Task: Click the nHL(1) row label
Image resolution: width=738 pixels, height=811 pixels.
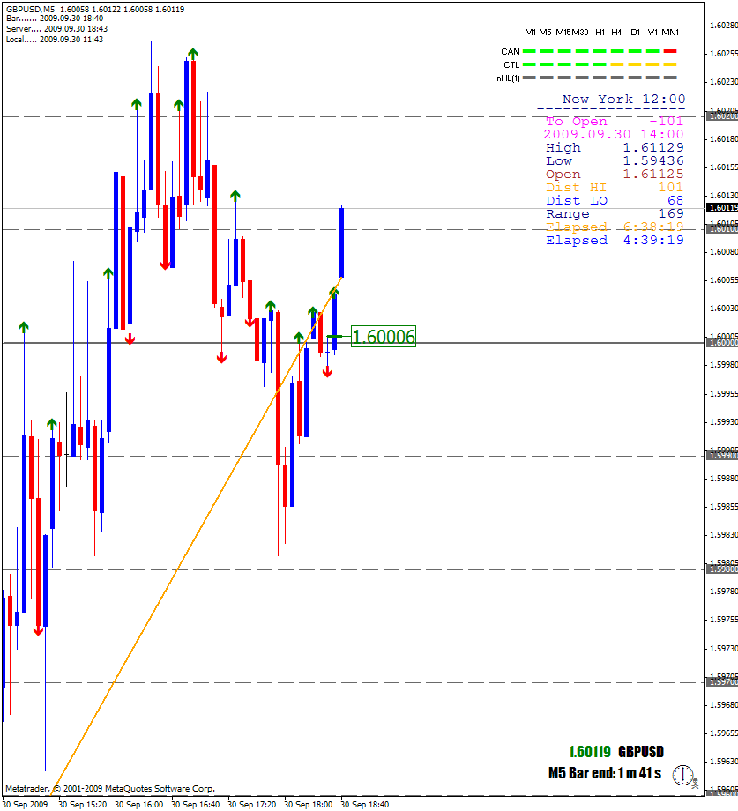Action: point(508,78)
